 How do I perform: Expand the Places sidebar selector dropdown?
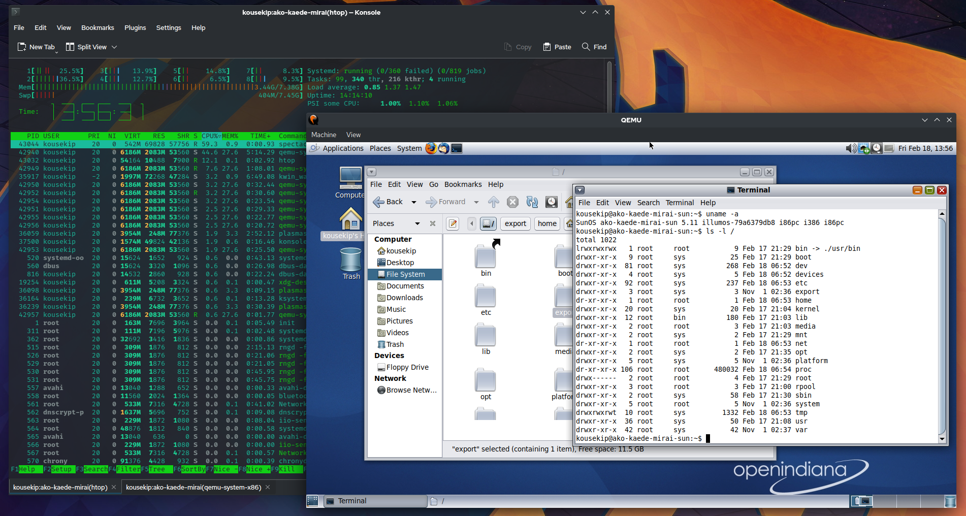coord(417,223)
